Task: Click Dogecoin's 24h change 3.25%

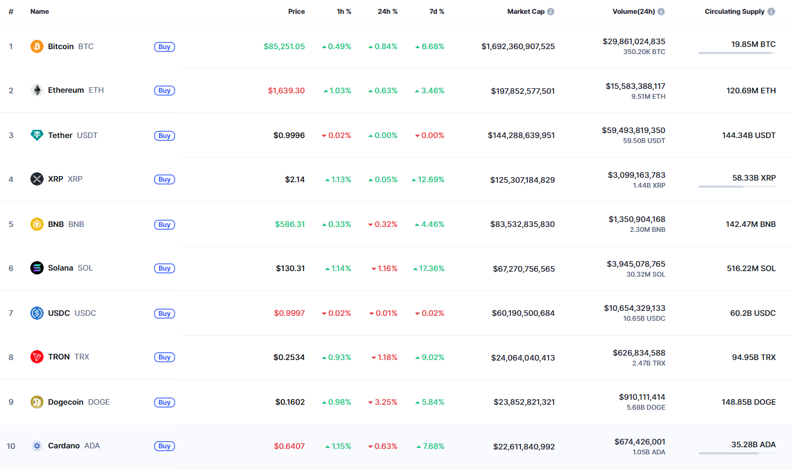Action: pos(383,402)
